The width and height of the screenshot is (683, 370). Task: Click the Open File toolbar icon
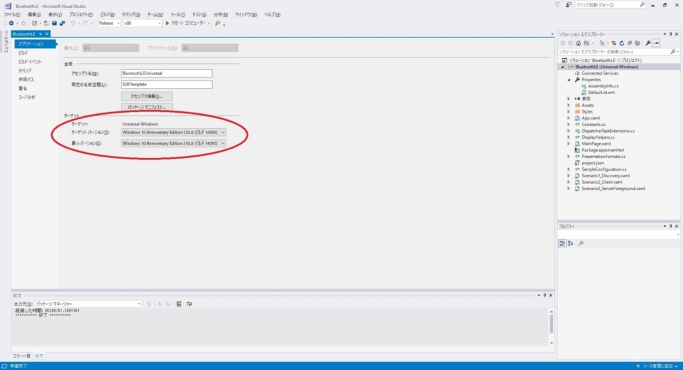(46, 23)
